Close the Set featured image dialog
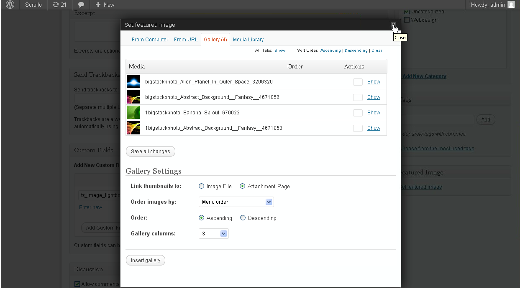 click(393, 25)
